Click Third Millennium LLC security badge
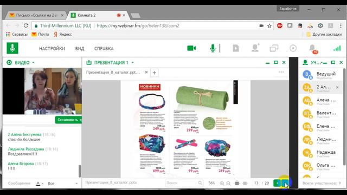347x195 pixels. tap(63, 26)
